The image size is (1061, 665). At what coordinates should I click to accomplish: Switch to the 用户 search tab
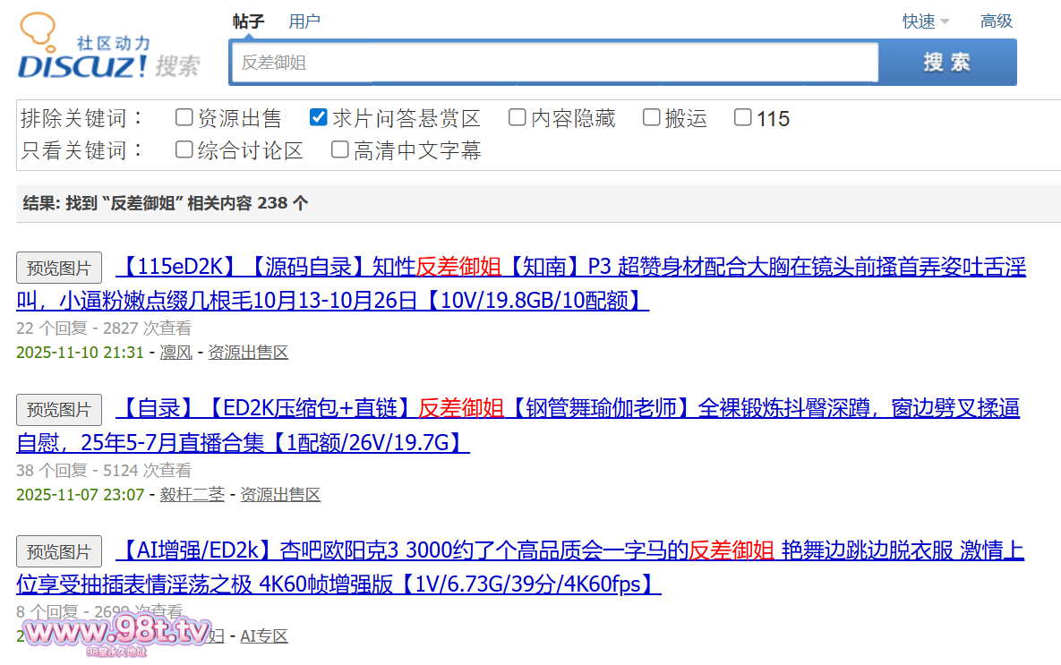click(x=304, y=21)
